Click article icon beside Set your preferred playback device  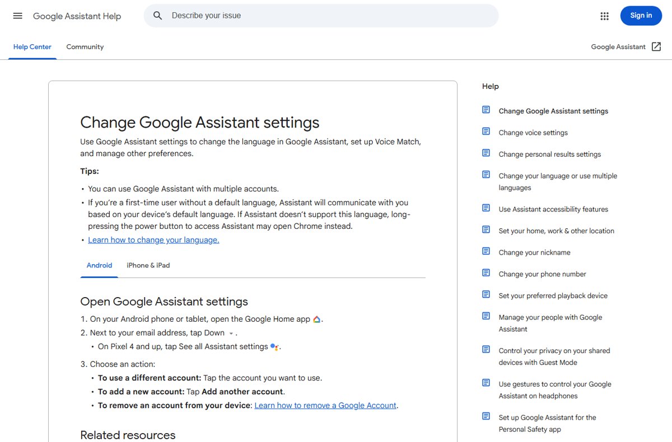[486, 294]
